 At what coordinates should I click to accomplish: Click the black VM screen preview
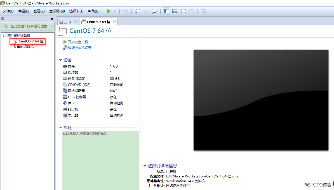pyautogui.click(x=261, y=100)
